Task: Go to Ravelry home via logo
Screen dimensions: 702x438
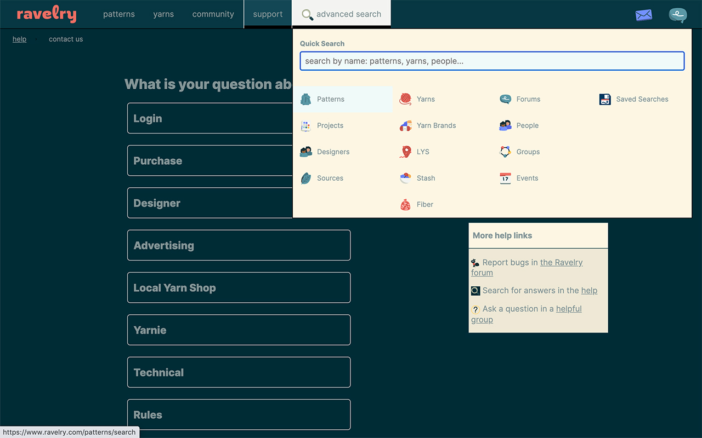Action: tap(47, 14)
